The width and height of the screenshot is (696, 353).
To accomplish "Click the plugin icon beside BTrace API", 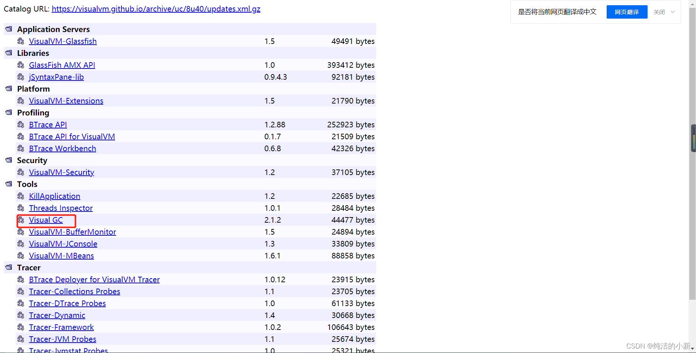I will click(21, 124).
